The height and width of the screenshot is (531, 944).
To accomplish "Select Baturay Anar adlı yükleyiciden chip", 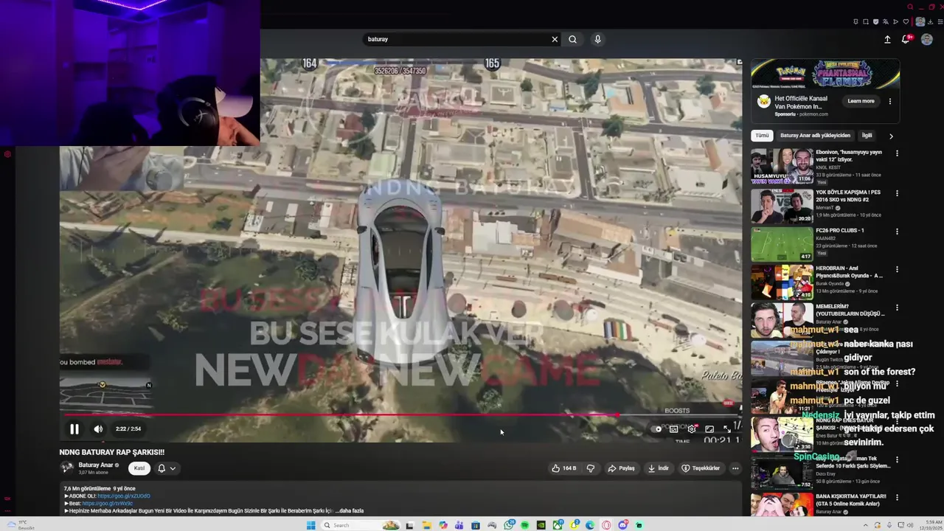I will (x=815, y=136).
